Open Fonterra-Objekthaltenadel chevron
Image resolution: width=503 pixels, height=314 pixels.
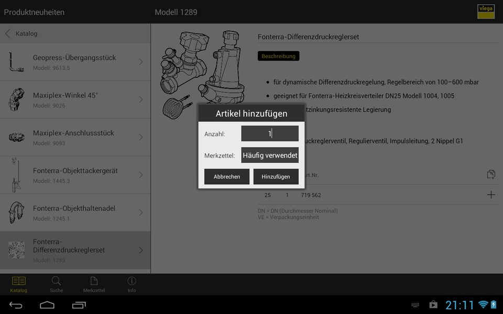point(141,212)
